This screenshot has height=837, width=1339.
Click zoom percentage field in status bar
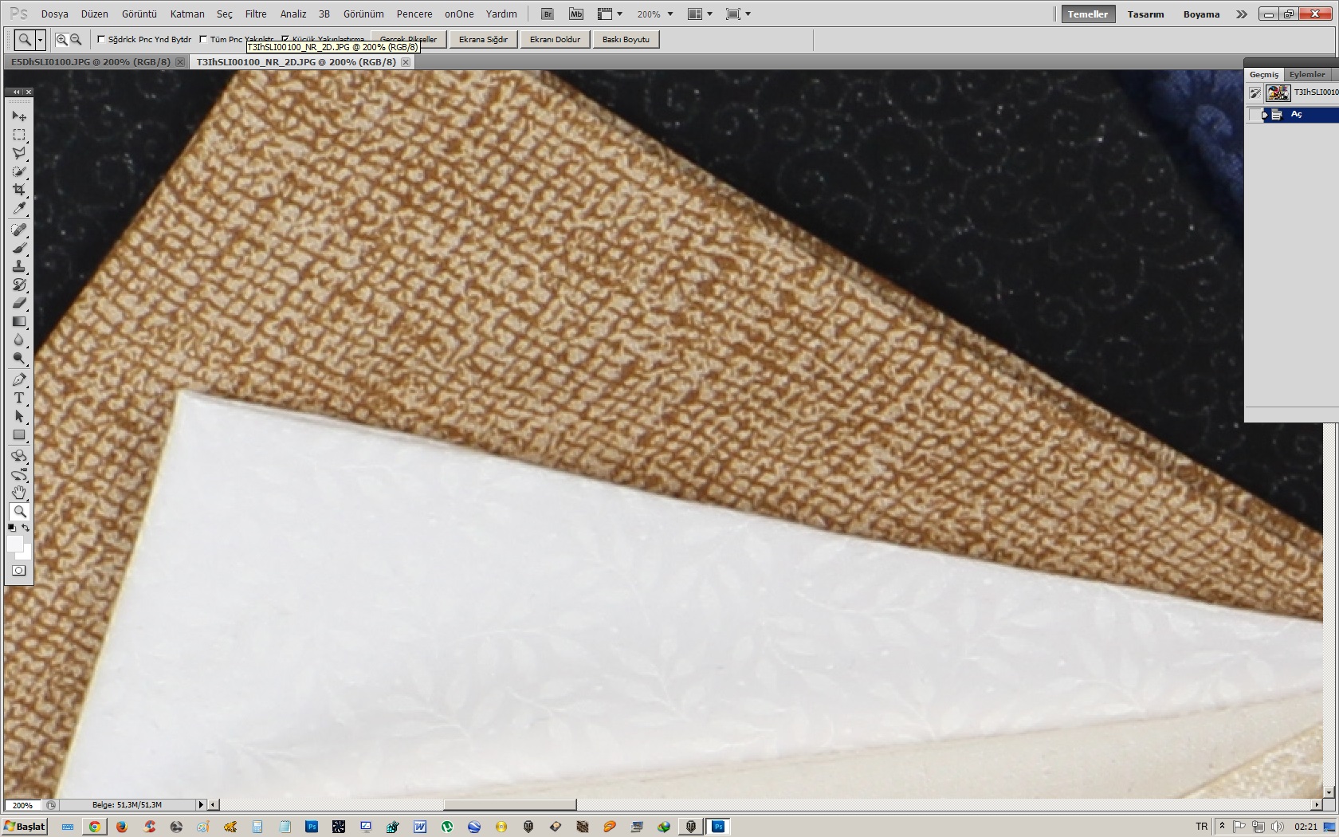[x=22, y=804]
